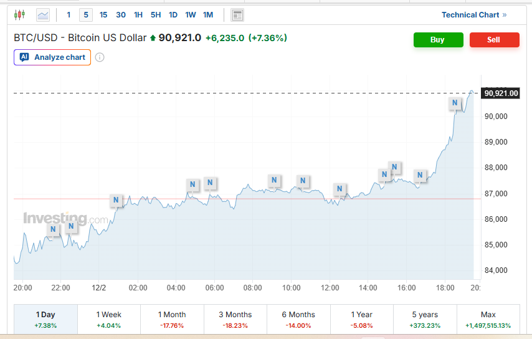Viewport: 532px width, 339px height.
Task: Open the Technical Chart link
Action: 473,15
